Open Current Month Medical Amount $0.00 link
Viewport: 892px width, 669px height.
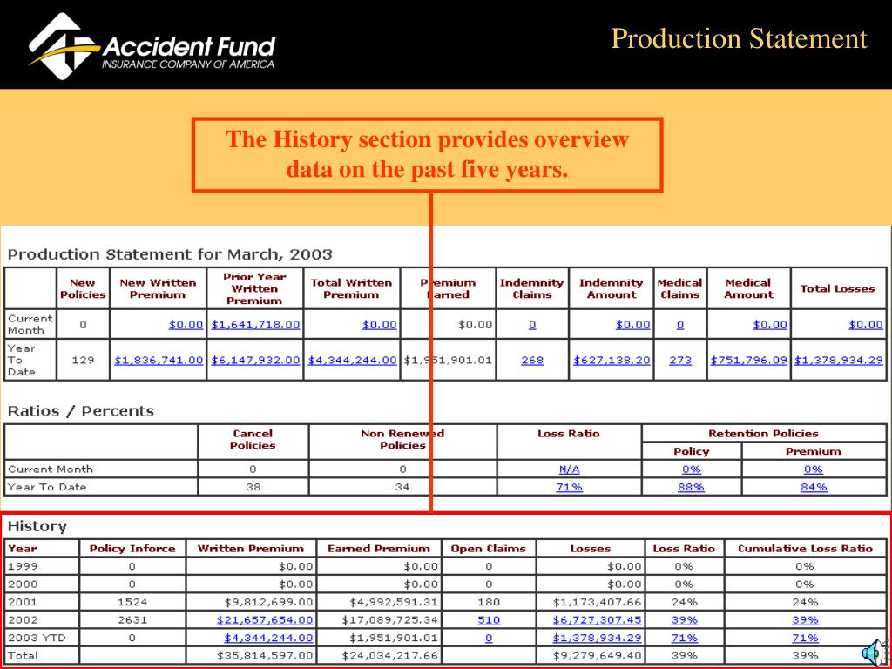click(x=770, y=325)
